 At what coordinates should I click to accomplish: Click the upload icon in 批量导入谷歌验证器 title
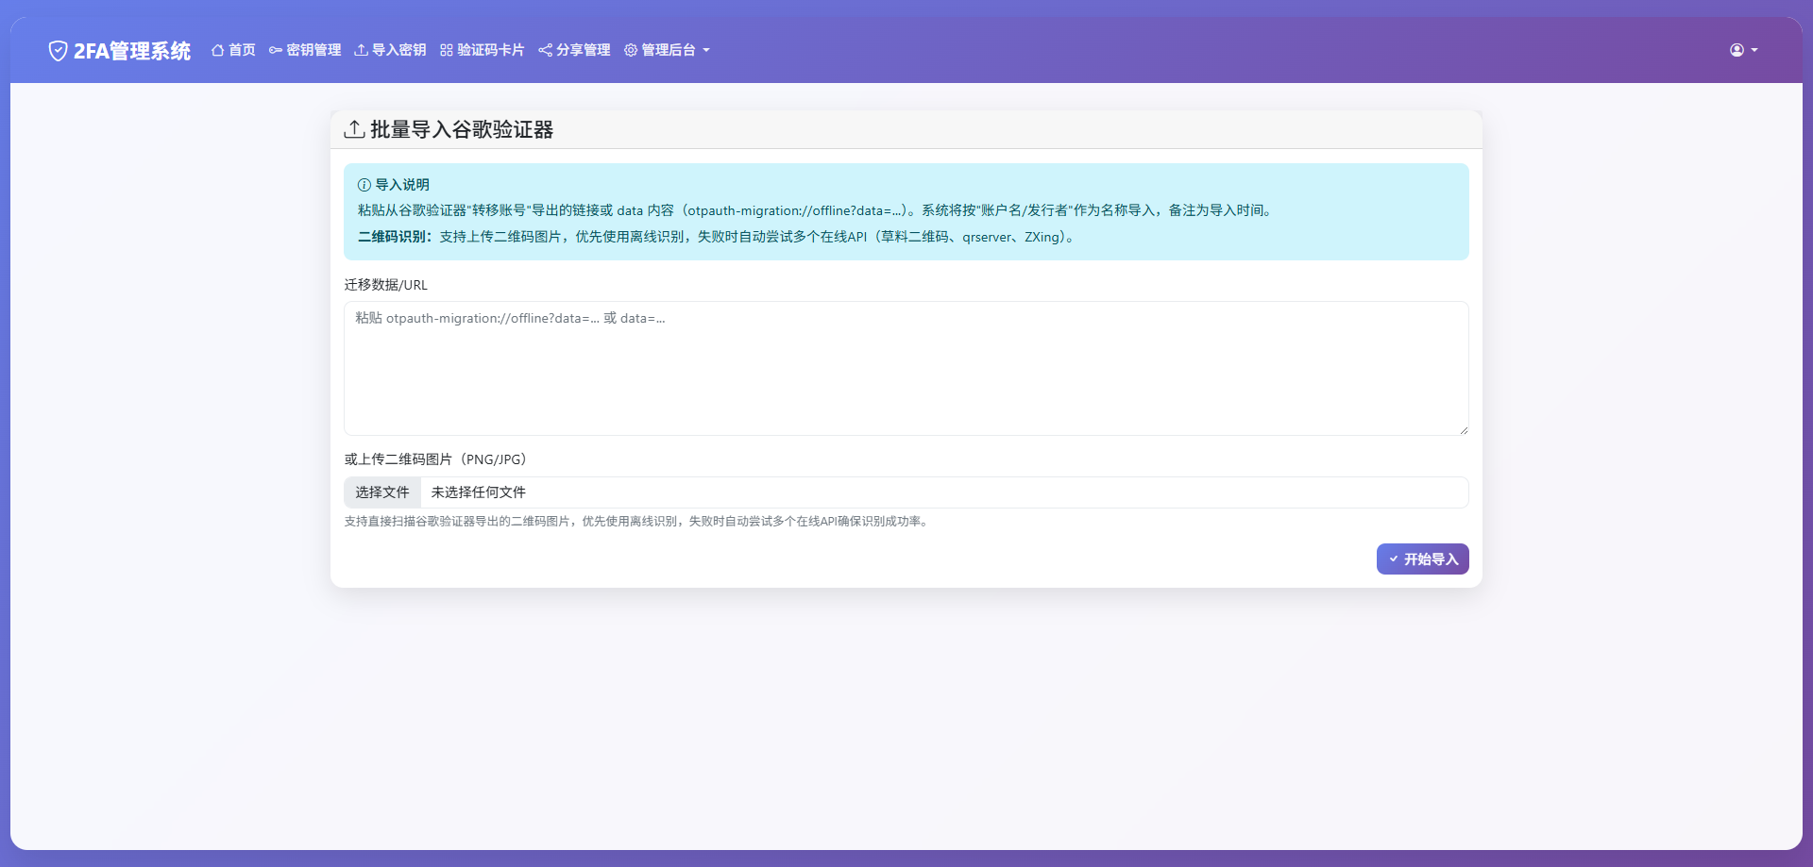coord(354,129)
